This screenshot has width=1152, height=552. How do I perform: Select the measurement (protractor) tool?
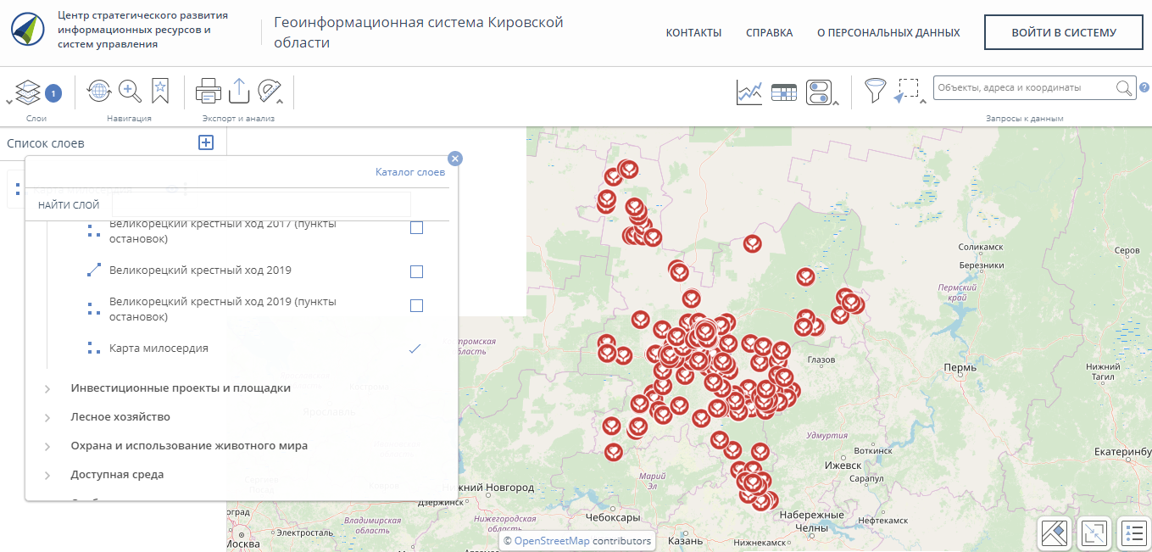tap(270, 90)
